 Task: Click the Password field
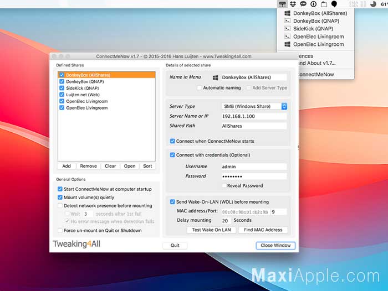[254, 176]
